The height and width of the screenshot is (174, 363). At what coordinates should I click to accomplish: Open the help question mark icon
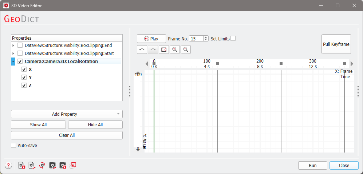tap(8, 165)
